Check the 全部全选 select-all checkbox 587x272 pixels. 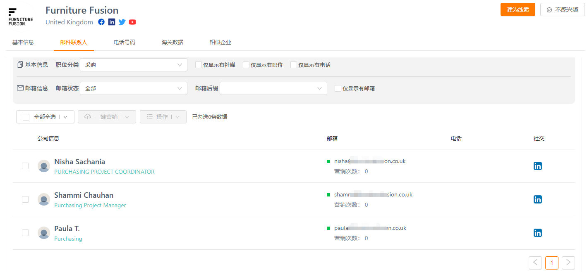(26, 117)
